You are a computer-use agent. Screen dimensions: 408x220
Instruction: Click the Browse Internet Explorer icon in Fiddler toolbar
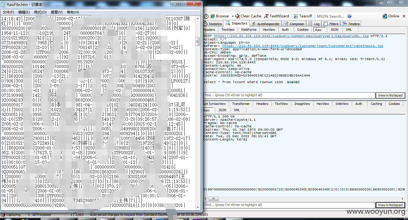[213, 16]
